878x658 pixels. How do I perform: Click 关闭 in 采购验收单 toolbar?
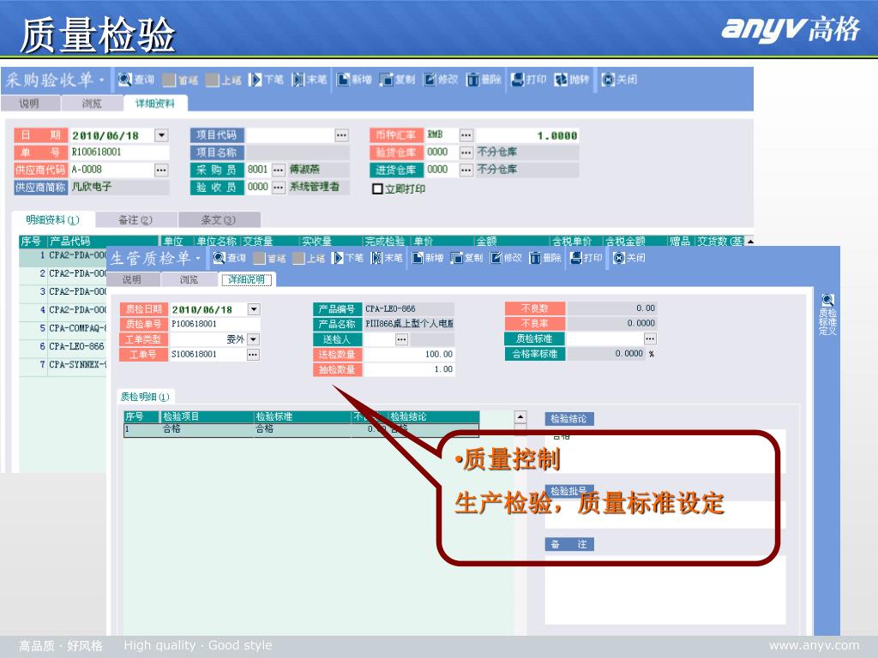pyautogui.click(x=619, y=80)
